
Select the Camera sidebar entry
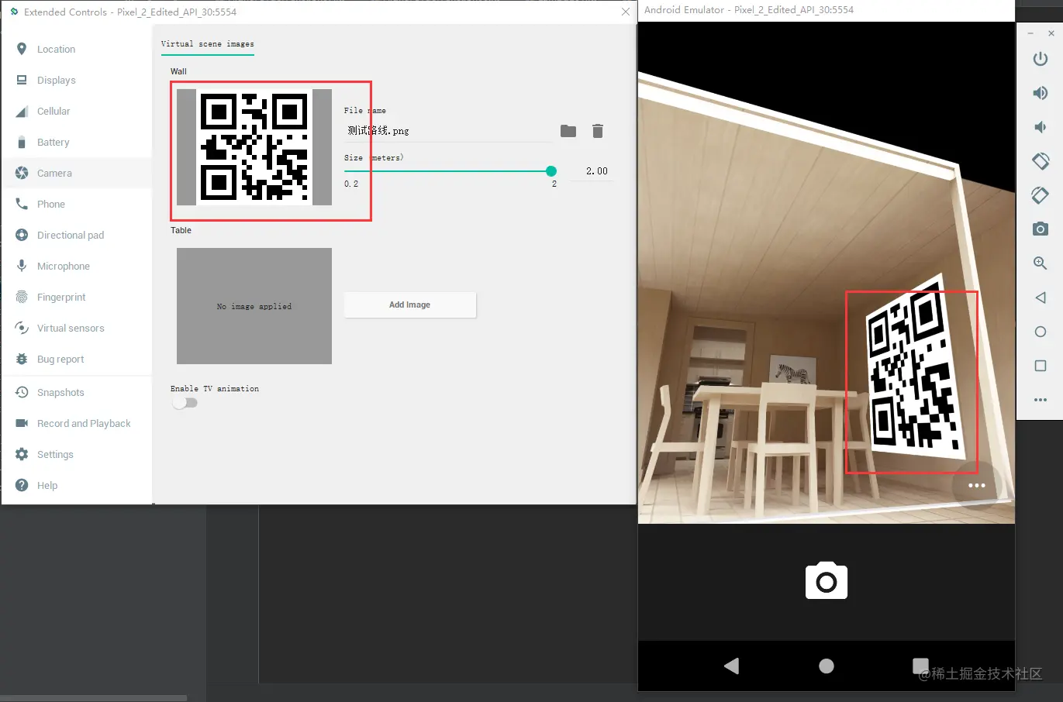(x=77, y=173)
